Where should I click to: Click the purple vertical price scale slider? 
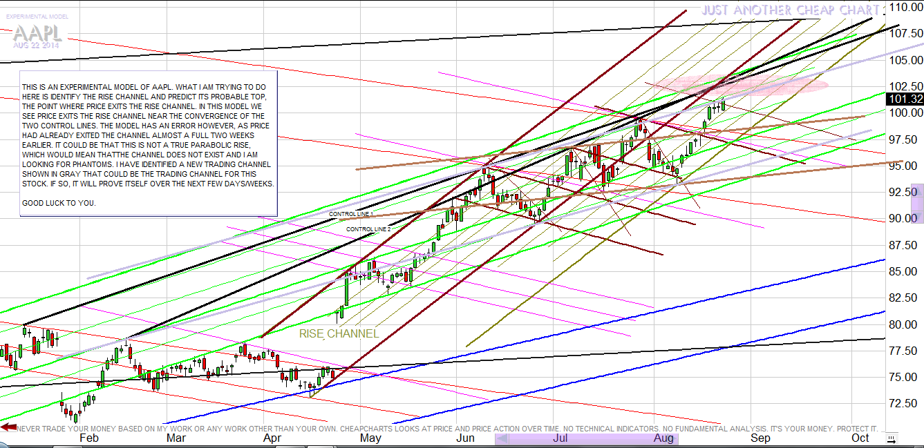(x=917, y=203)
